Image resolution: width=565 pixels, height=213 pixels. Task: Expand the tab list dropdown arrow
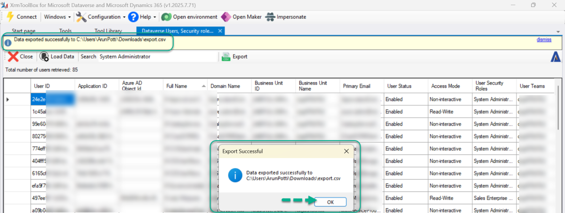pos(558,31)
